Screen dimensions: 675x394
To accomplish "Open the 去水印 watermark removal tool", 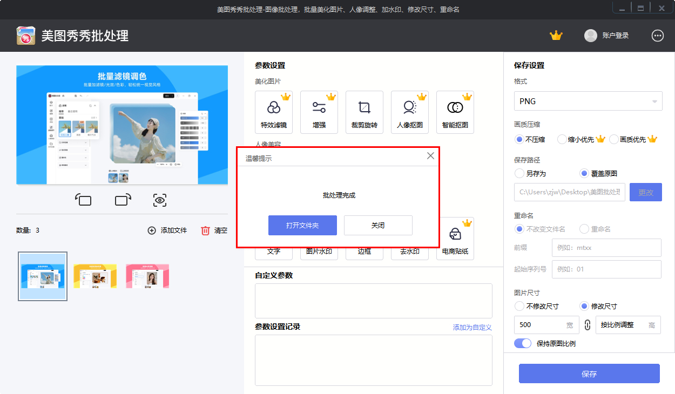I will (410, 251).
